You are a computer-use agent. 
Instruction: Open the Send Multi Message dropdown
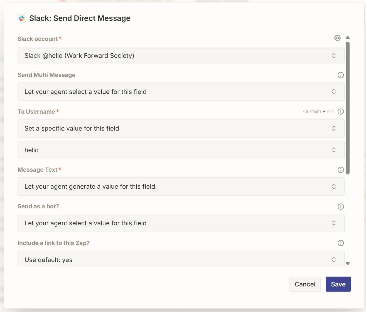pyautogui.click(x=181, y=92)
